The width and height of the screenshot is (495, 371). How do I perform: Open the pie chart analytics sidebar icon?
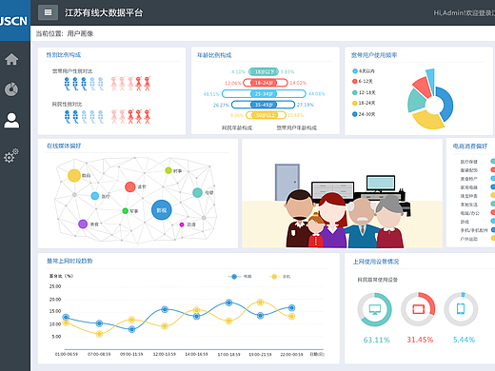tap(11, 89)
